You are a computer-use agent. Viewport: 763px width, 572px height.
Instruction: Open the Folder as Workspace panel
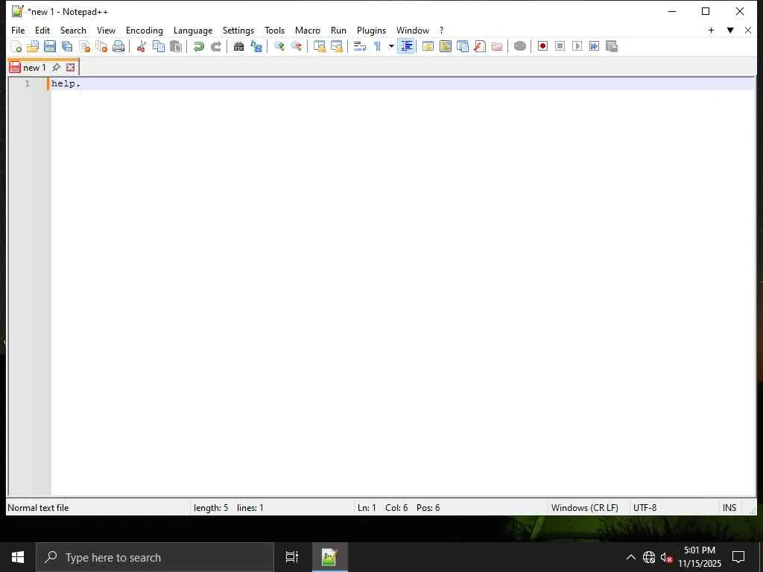click(x=497, y=47)
